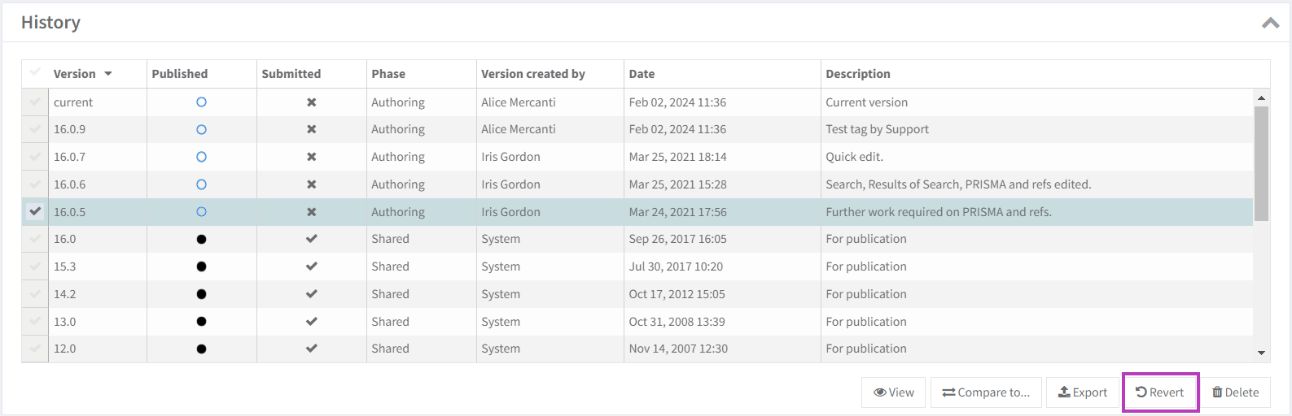Click the X icon in the 16.0.6 row
This screenshot has width=1292, height=416.
tap(311, 184)
